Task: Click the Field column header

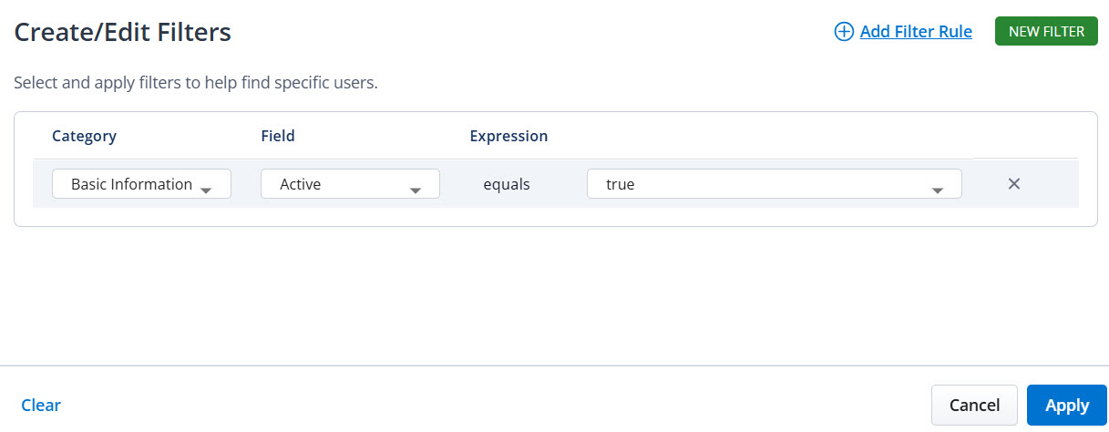Action: tap(277, 136)
